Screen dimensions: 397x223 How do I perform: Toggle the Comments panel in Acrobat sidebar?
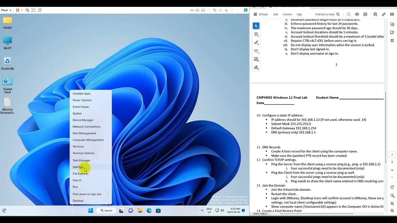(392, 24)
